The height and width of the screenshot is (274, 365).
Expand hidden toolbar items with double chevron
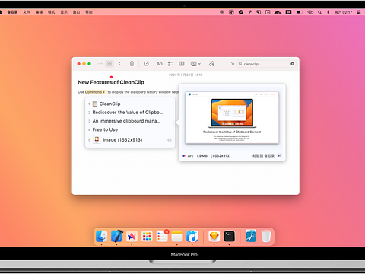[233, 64]
